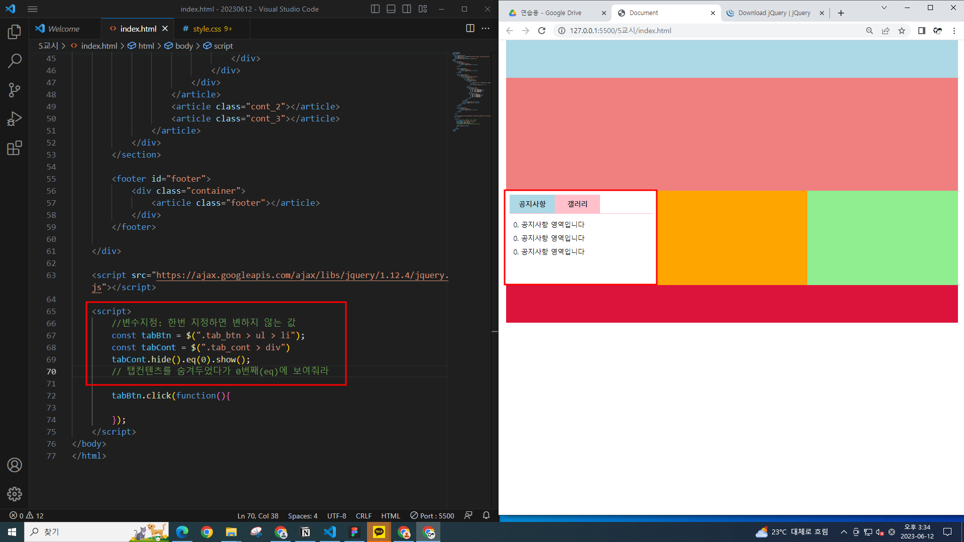
Task: Open File Explorer from the taskbar
Action: pyautogui.click(x=231, y=532)
